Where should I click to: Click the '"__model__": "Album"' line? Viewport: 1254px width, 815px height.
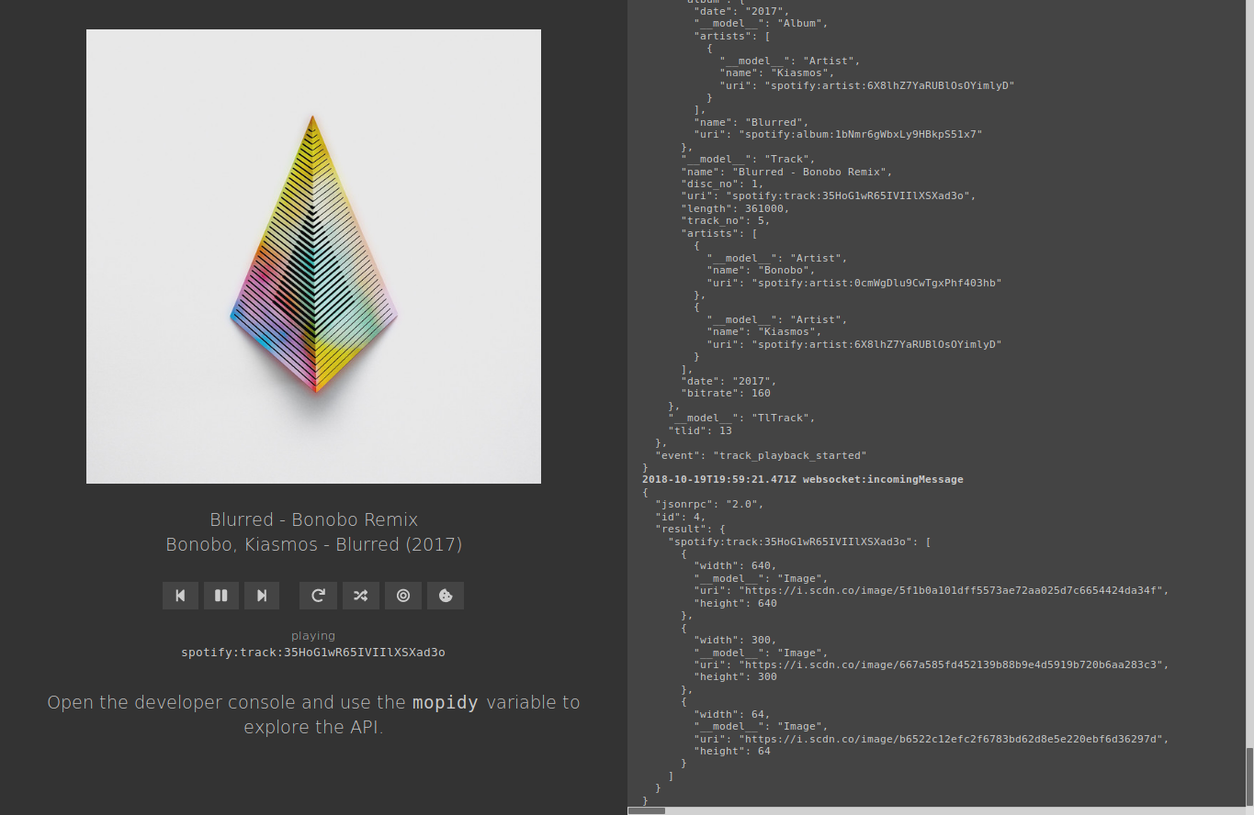pyautogui.click(x=761, y=23)
